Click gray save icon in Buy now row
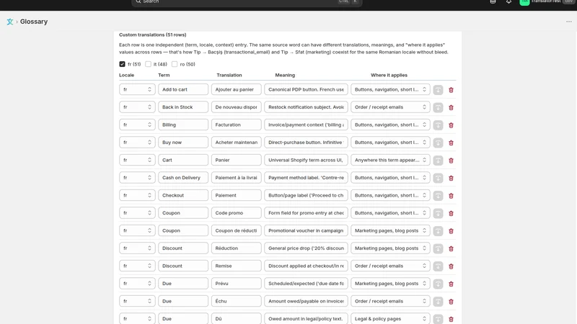This screenshot has width=577, height=324. (438, 143)
